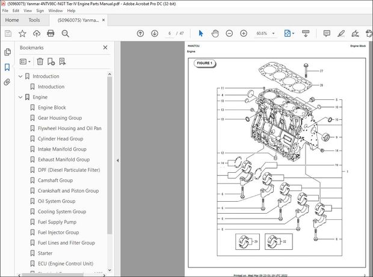Toggle the Bookmarks side panel icon
The width and height of the screenshot is (373, 277).
[7, 67]
